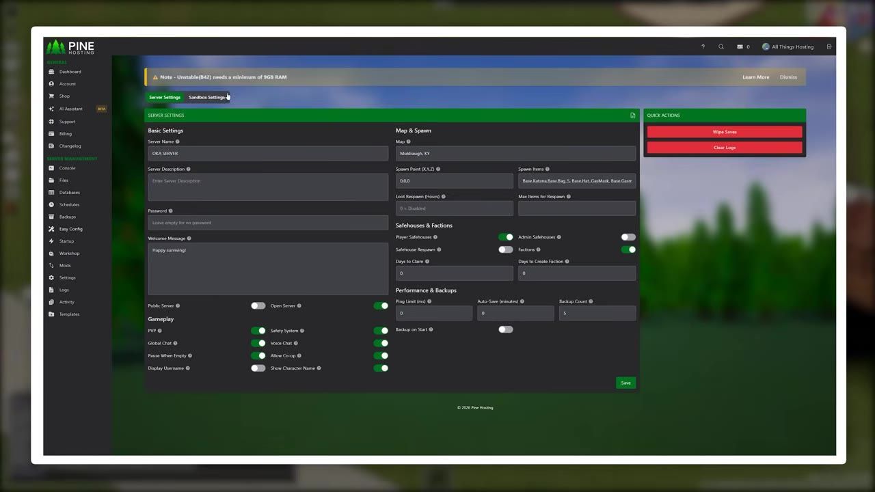
Task: Open the Dashboard icon in the sidebar
Action: pos(51,72)
